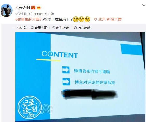Open the post options chevron menu

[x=144, y=5]
